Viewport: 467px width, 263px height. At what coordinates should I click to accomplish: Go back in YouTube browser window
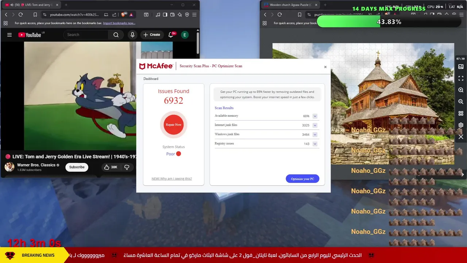[x=6, y=15]
